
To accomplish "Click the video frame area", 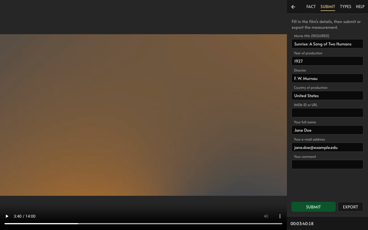I will click(143, 115).
